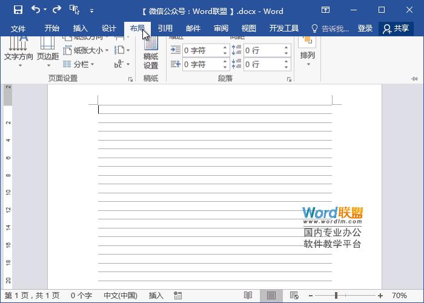424x303 pixels.
Task: Undo the last action
Action: click(36, 10)
